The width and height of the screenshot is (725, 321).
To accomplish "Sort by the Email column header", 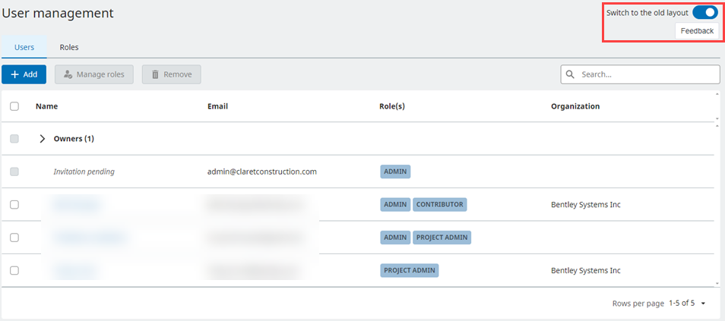I will pyautogui.click(x=218, y=106).
